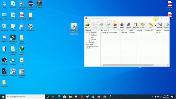The image size is (176, 99).
Task: Click the Start Queue toolbar icon
Action: (142, 26)
